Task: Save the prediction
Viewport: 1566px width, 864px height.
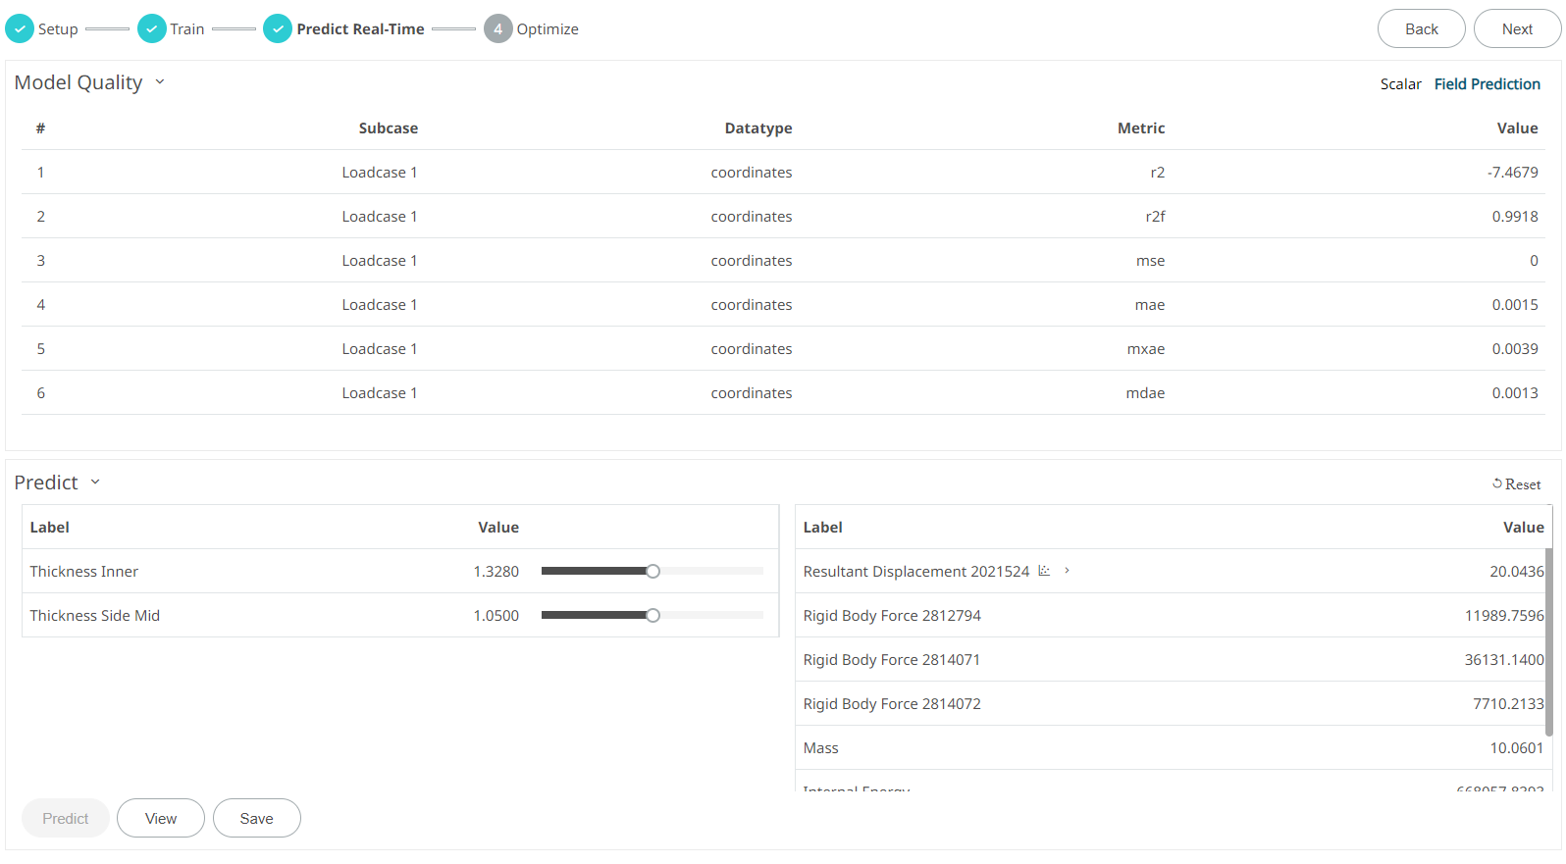Action: point(256,818)
